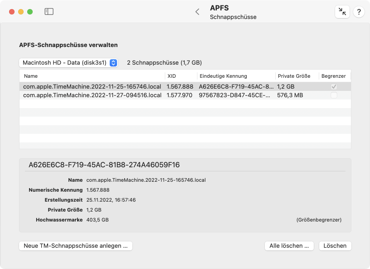Click identifier 97567823-D847-45CE-... cell

pos(234,95)
